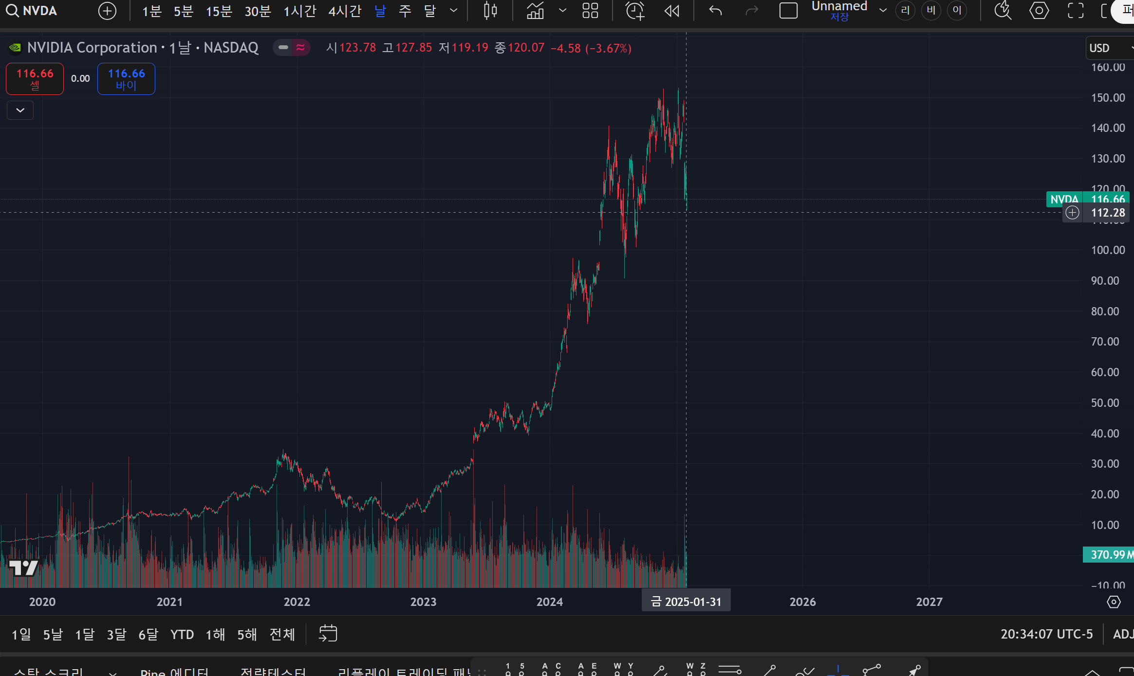Expand the timeframe interval dropdown arrow
Viewport: 1134px width, 676px height.
point(454,11)
